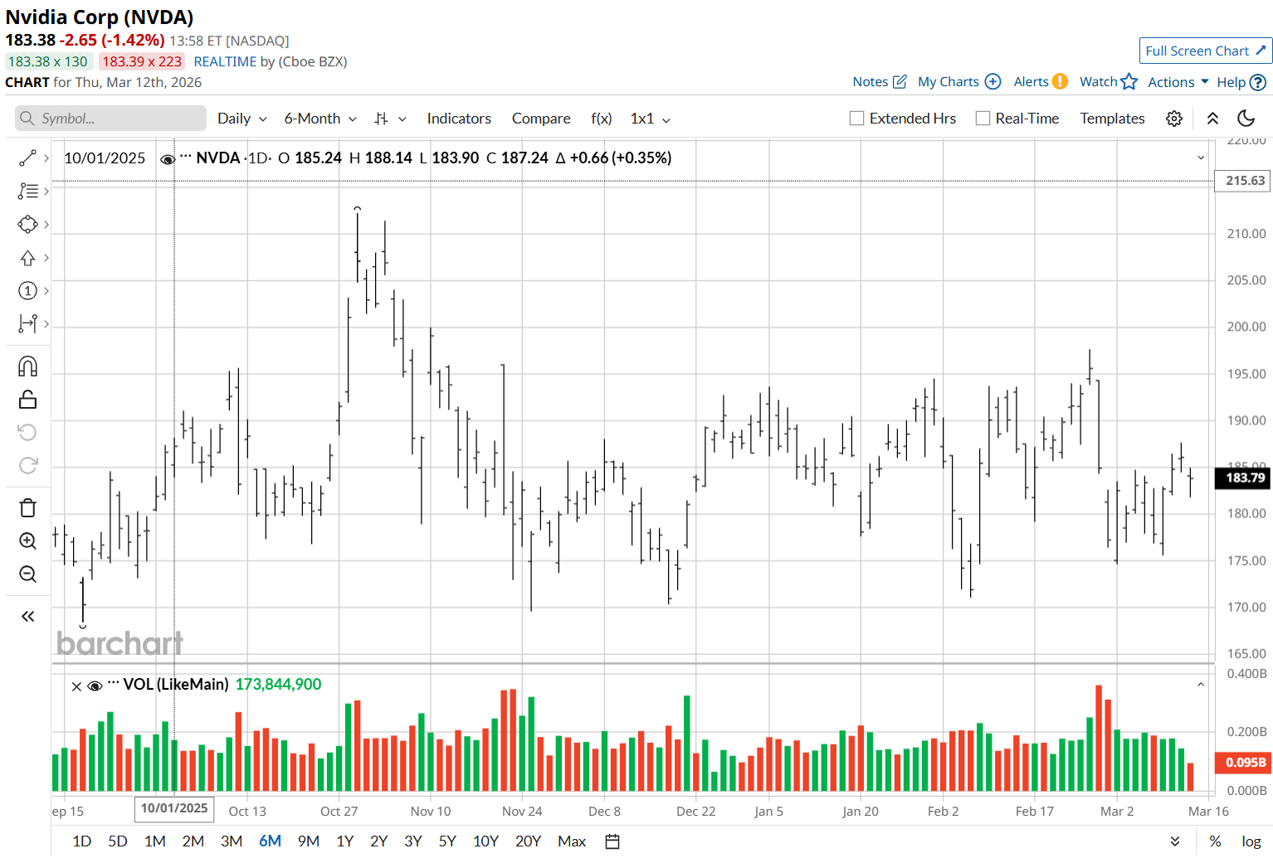The image size is (1273, 863).
Task: Open the 1x1 chart layout dropdown
Action: pyautogui.click(x=651, y=119)
